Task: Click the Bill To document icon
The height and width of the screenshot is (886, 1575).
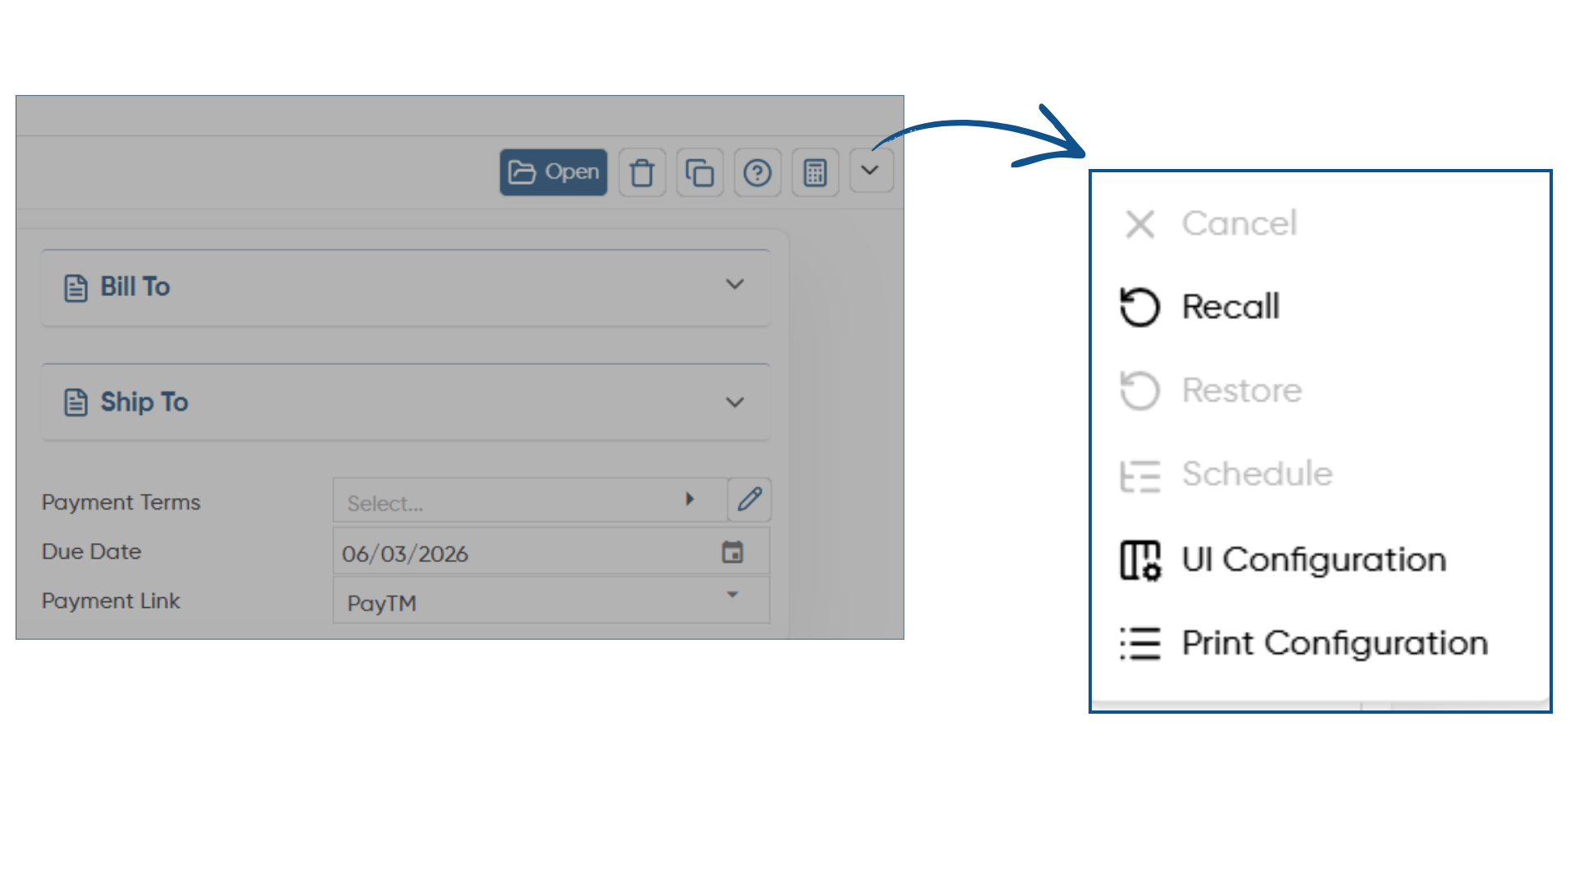Action: pyautogui.click(x=75, y=288)
